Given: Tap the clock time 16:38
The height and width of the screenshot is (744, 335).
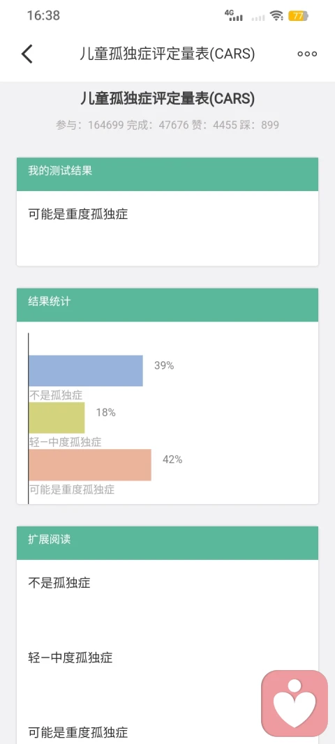Looking at the screenshot, I should pos(43,15).
